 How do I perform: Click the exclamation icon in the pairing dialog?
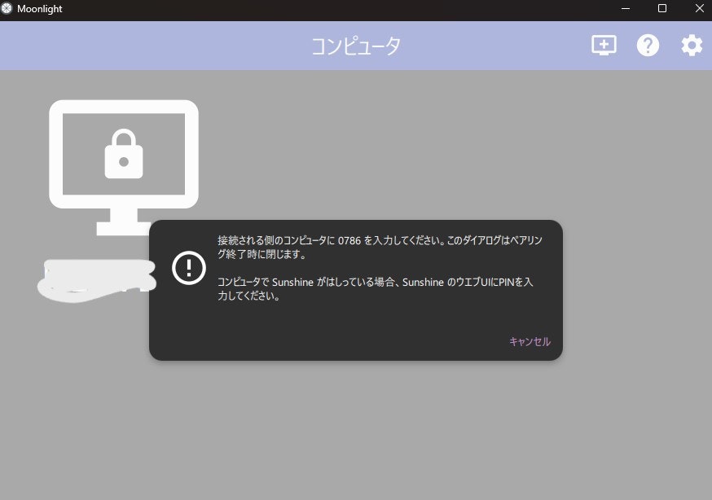(188, 268)
